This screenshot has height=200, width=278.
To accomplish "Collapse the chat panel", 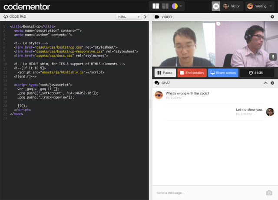I will coord(265,83).
